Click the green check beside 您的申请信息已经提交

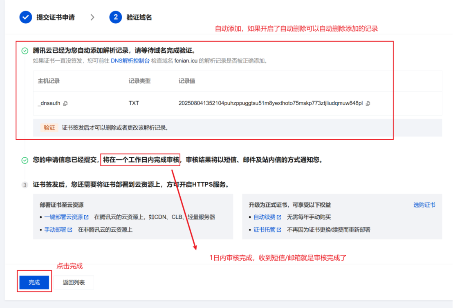tap(25, 160)
